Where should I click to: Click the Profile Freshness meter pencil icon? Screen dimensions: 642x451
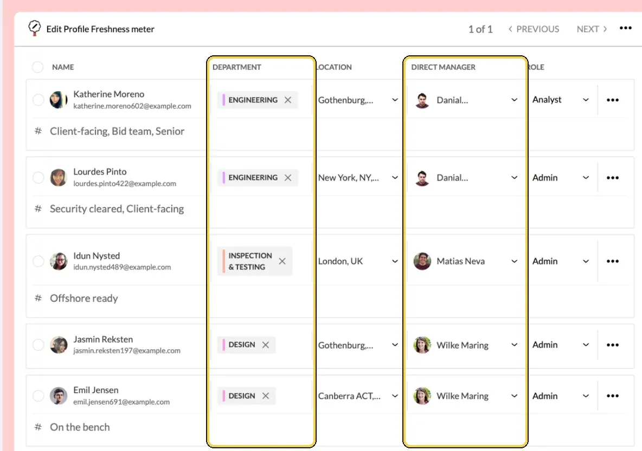34,28
